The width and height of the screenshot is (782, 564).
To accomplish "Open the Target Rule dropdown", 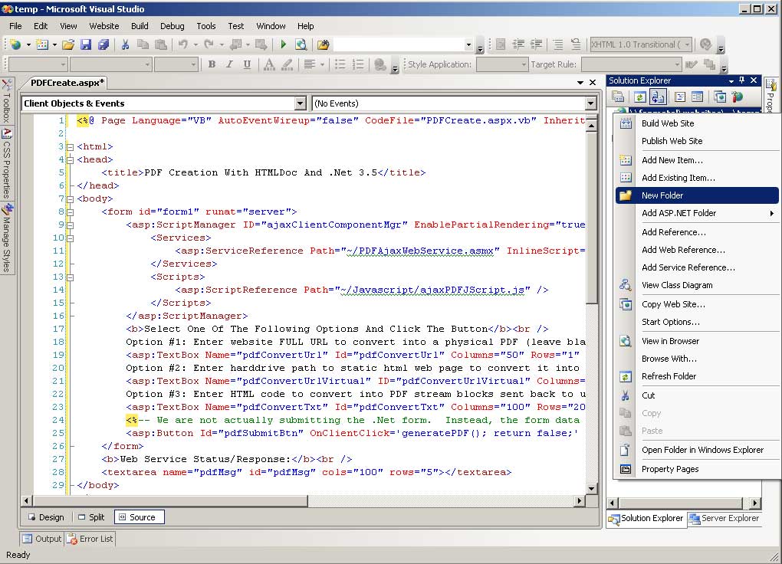I will click(x=677, y=64).
